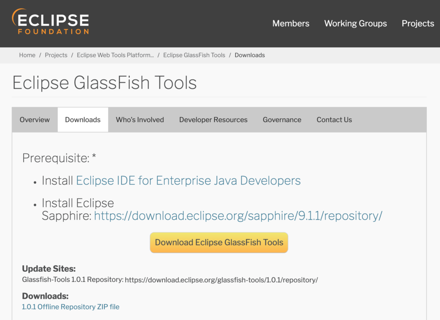Click Download Eclipse GlassFish Tools button
The height and width of the screenshot is (320, 440).
[x=219, y=242]
